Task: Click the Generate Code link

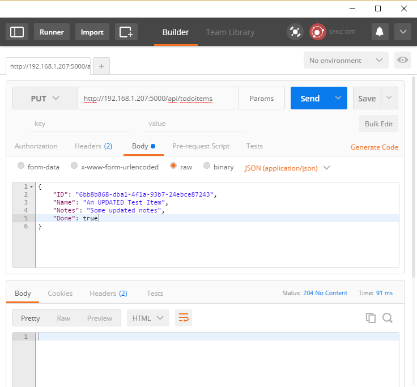Action: click(374, 147)
